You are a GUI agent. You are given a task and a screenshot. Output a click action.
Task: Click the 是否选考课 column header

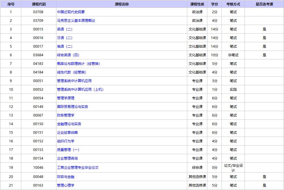coord(264,4)
